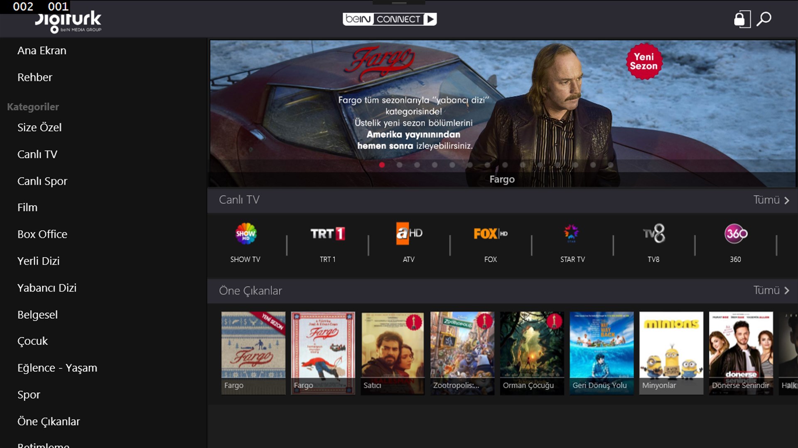
Task: Open Film category
Action: tap(27, 207)
